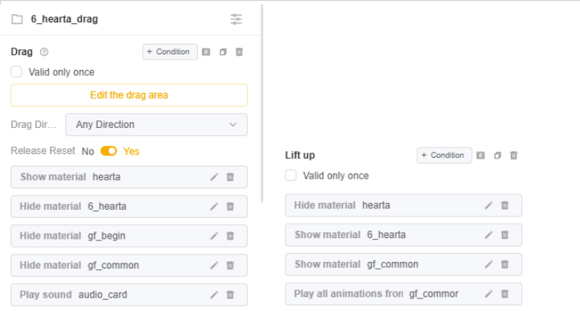Check Valid only once under Drag
580x311 pixels.
tap(16, 72)
